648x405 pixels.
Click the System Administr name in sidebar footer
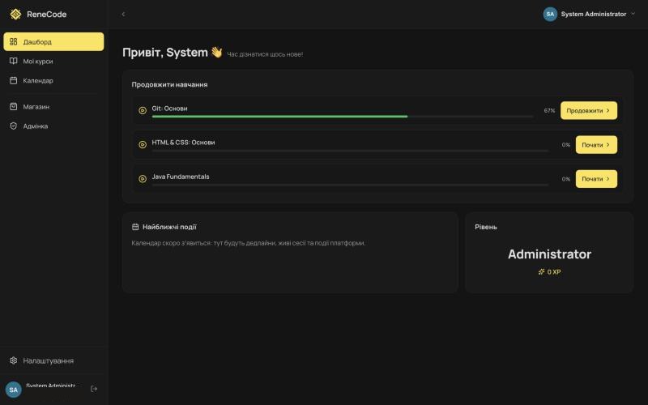tap(50, 386)
